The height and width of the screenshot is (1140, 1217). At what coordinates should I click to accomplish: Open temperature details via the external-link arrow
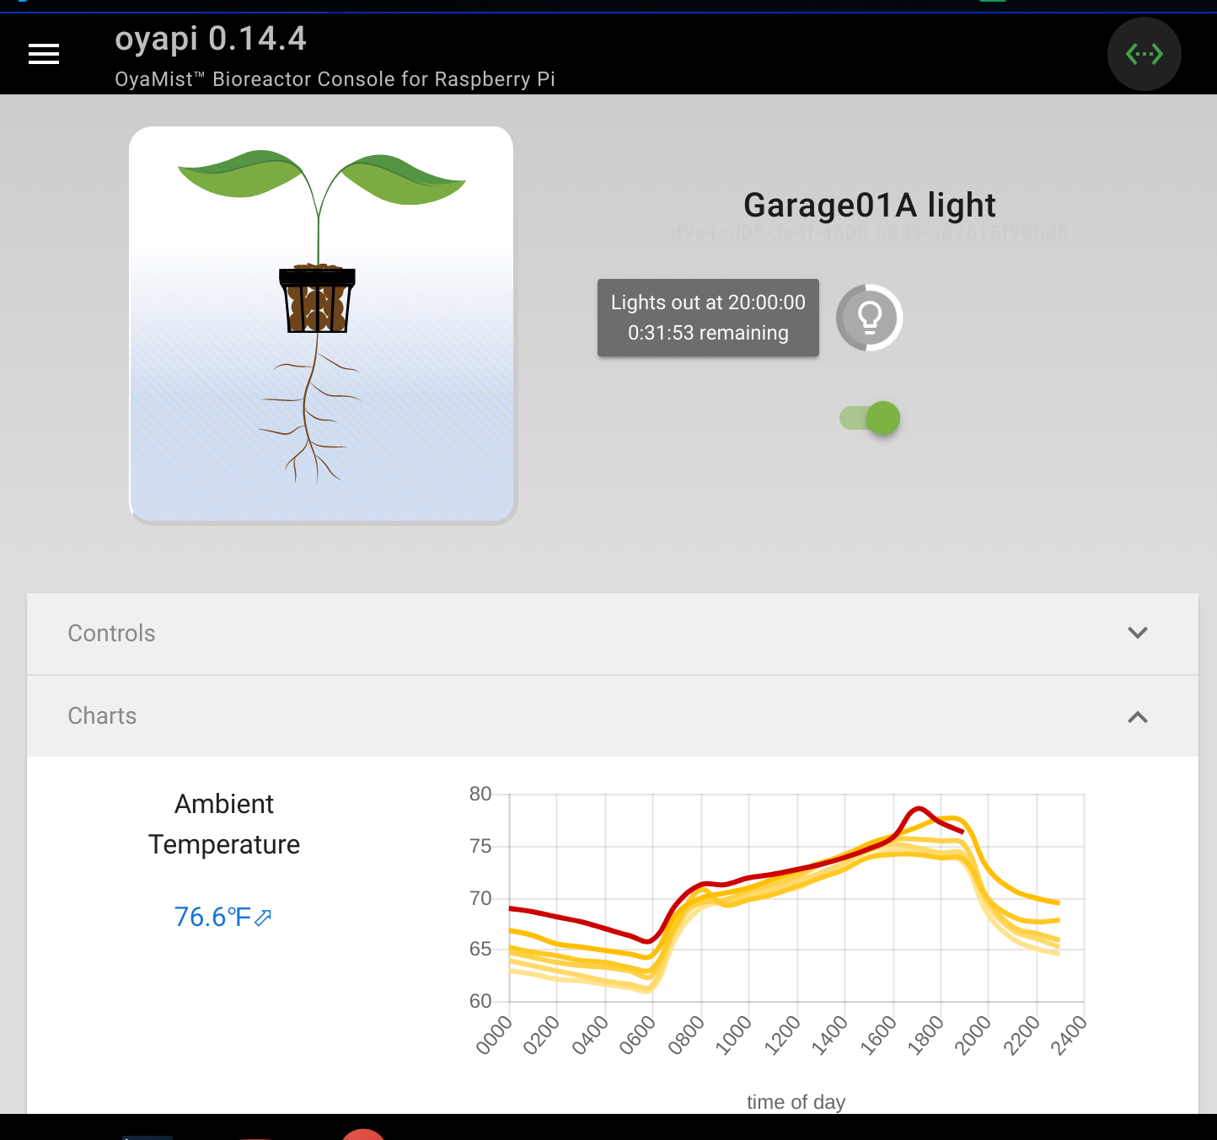[262, 917]
